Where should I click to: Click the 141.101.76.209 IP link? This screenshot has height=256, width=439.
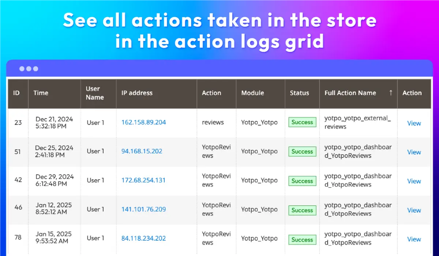point(143,209)
